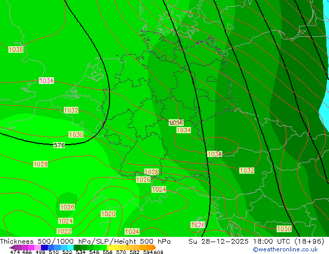Click the forecast date 'Su 28-12-2025 18:00 UTC (18+96)'
Image resolution: width=329 pixels, height=254 pixels.
[x=256, y=242]
